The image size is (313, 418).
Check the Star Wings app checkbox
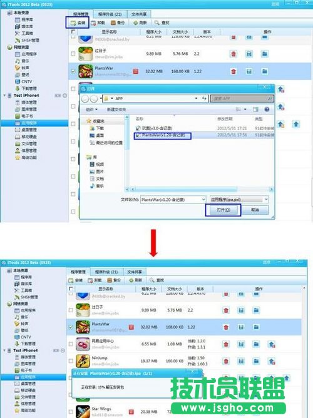pyautogui.click(x=71, y=412)
